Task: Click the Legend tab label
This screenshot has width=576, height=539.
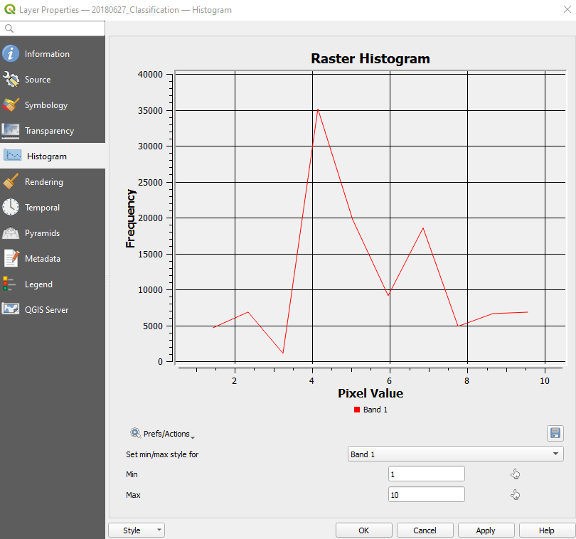Action: pos(38,284)
